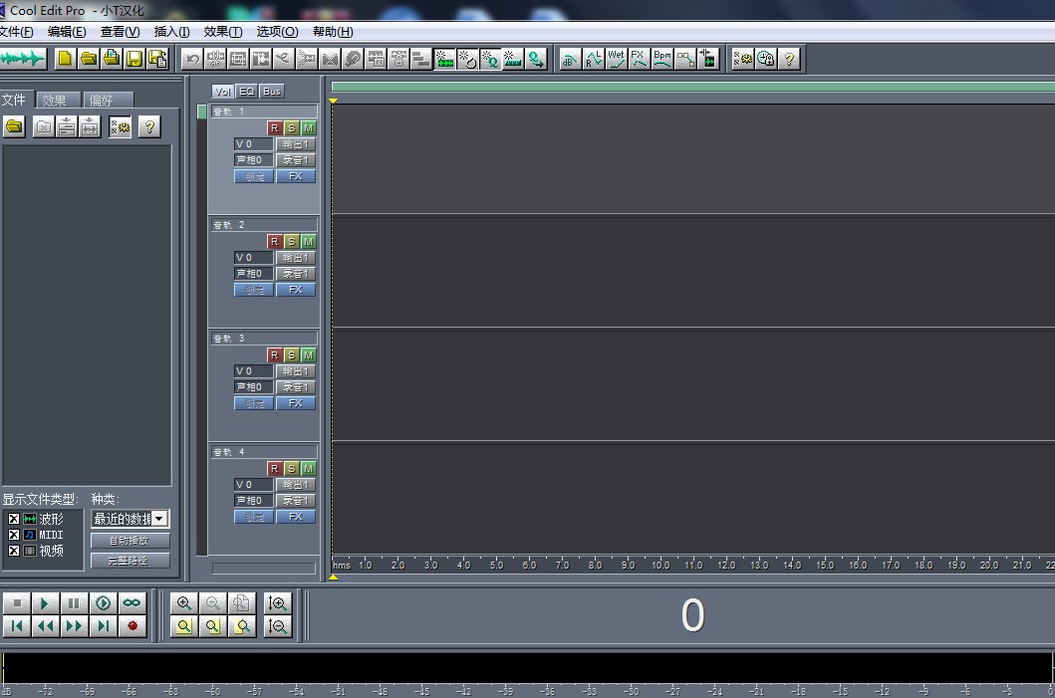This screenshot has height=698, width=1055.
Task: Open track 1 录音1 input selector
Action: coord(295,160)
